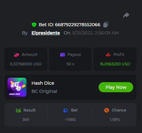The width and height of the screenshot is (142, 133).
Task: Click the share arrow icon
Action: pyautogui.click(x=126, y=15)
